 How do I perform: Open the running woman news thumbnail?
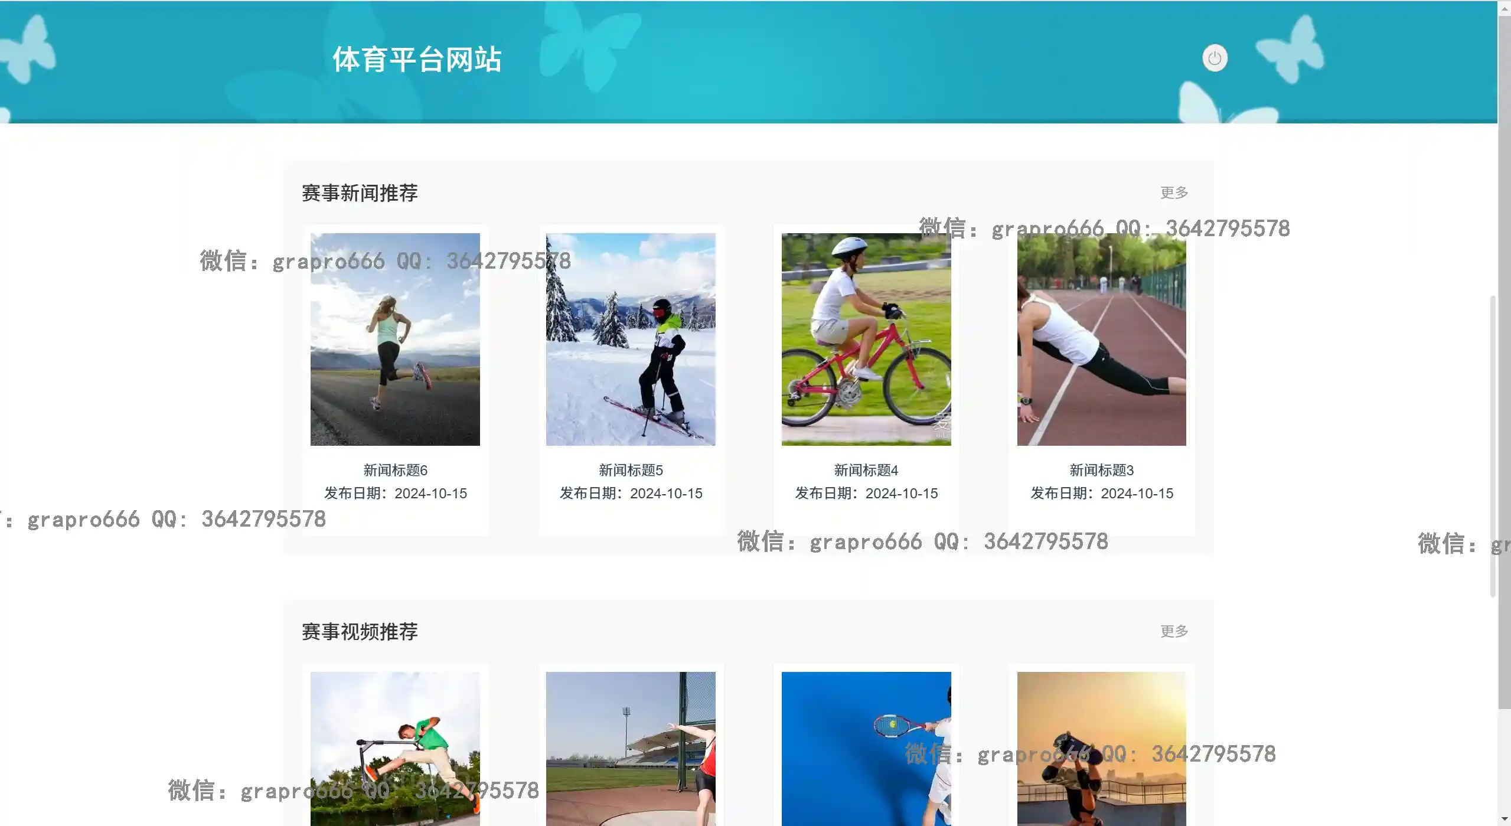point(395,339)
